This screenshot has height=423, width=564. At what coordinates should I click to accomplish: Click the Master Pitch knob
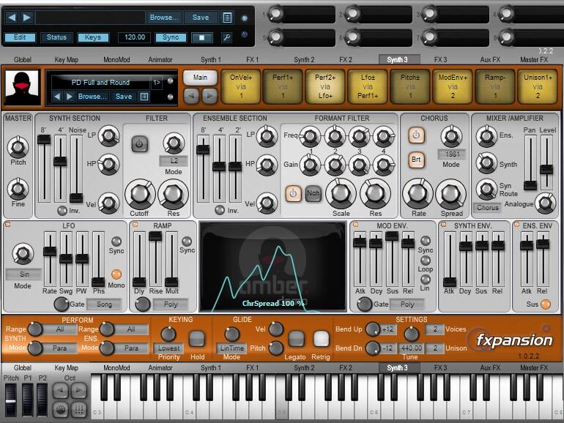tap(18, 147)
